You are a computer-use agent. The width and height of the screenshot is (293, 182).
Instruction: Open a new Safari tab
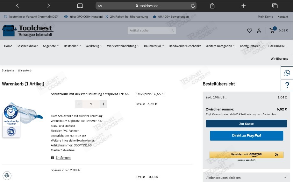pyautogui.click(x=244, y=6)
